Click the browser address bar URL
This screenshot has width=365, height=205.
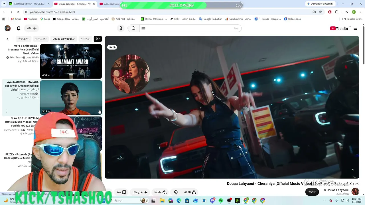52,12
